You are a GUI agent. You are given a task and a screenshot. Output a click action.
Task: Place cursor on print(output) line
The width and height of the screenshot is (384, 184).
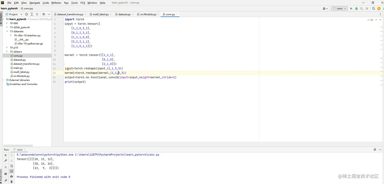tap(75, 82)
